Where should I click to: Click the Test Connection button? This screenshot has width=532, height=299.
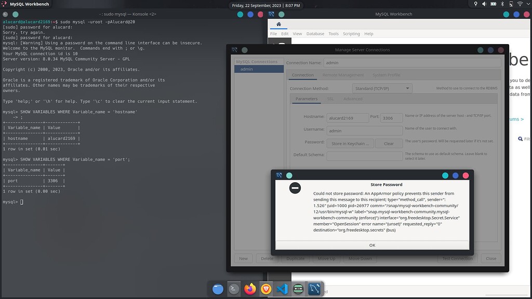[457, 258]
